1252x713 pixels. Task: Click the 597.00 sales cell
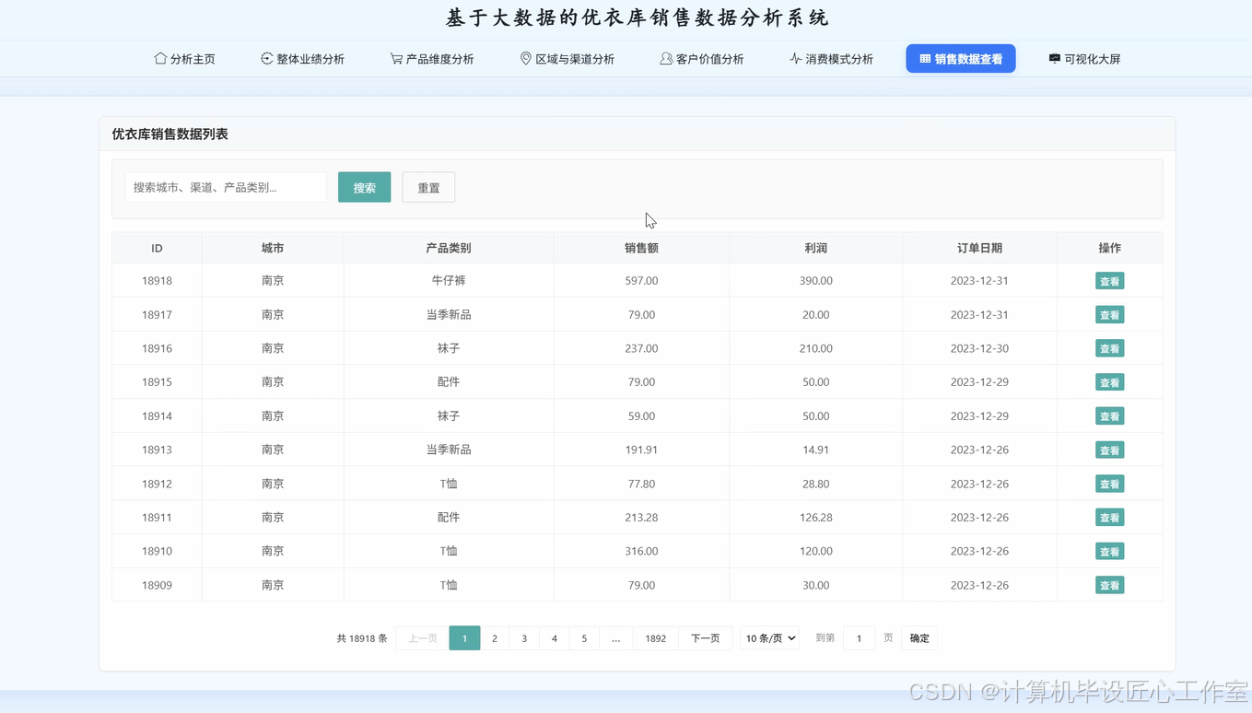pyautogui.click(x=641, y=281)
